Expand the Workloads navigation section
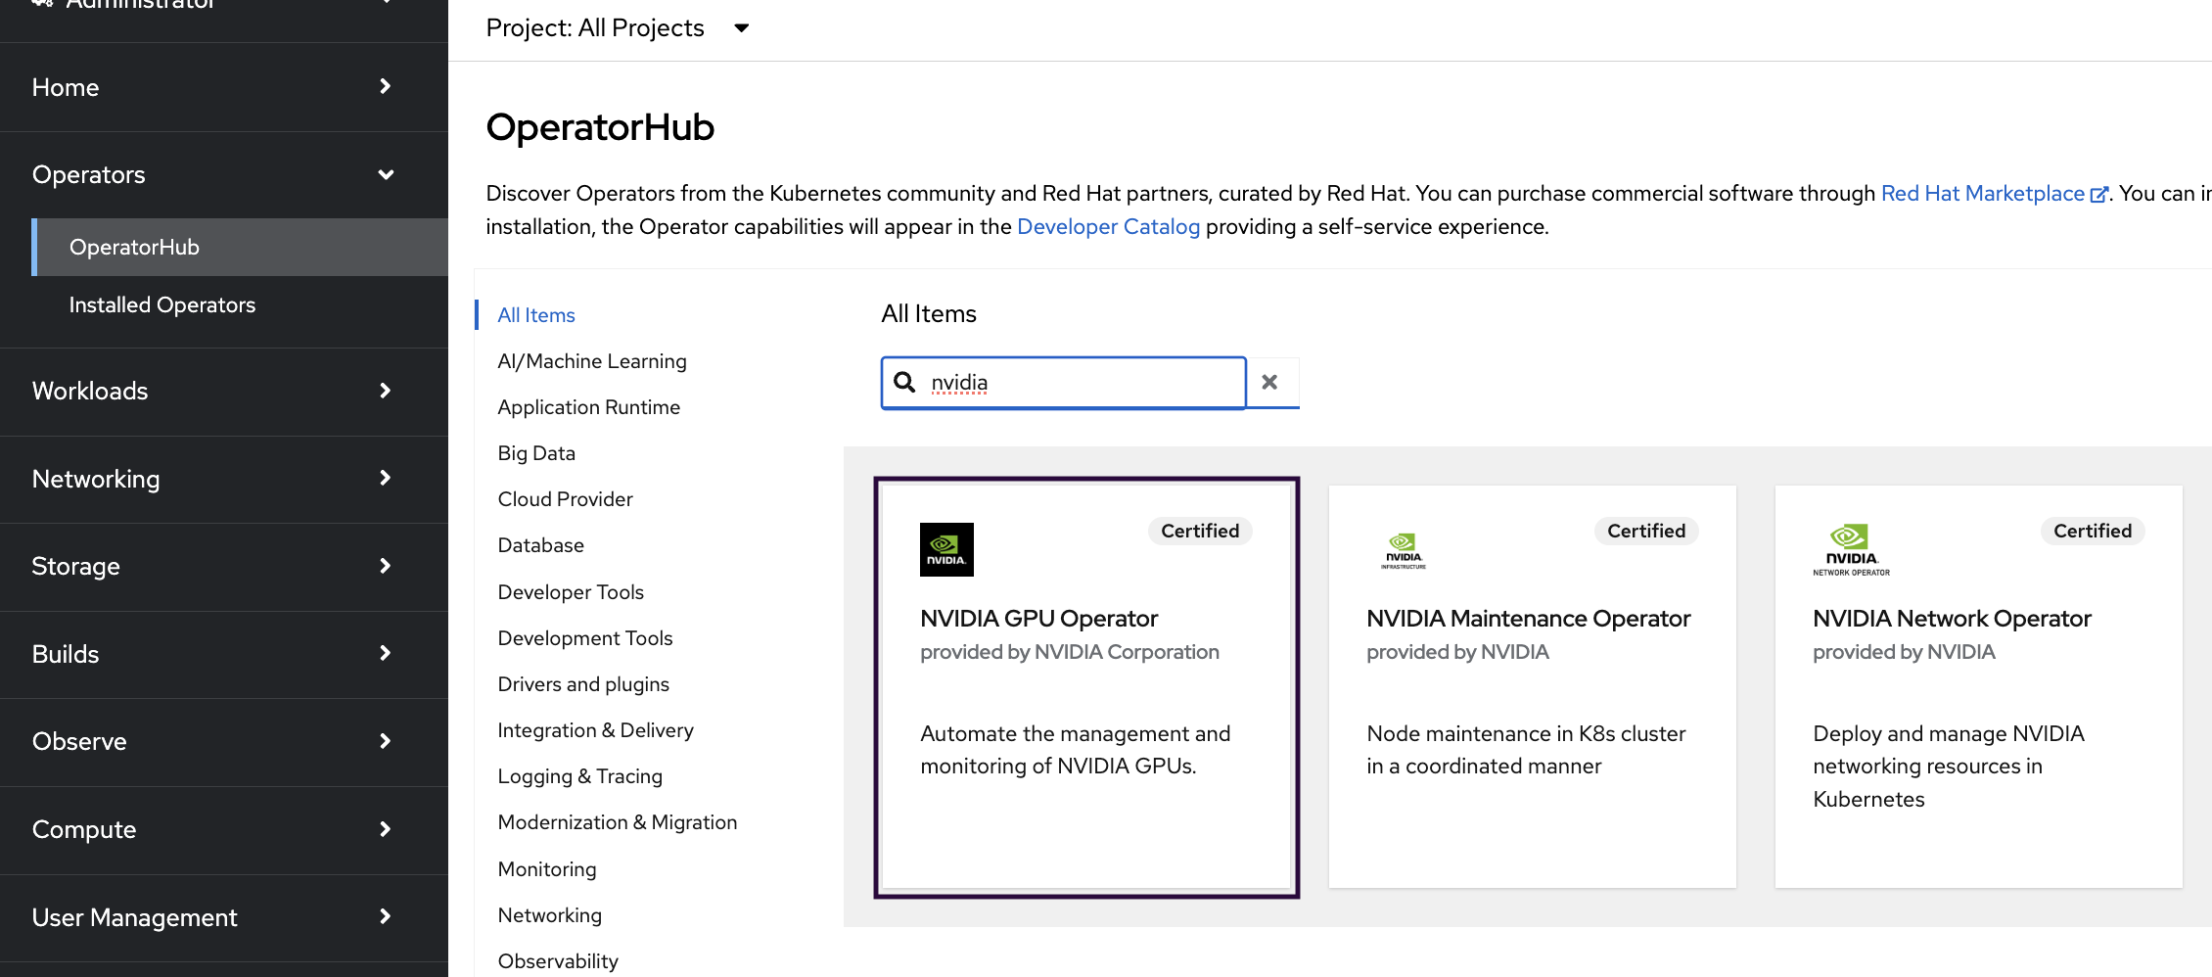This screenshot has width=2212, height=977. click(386, 391)
